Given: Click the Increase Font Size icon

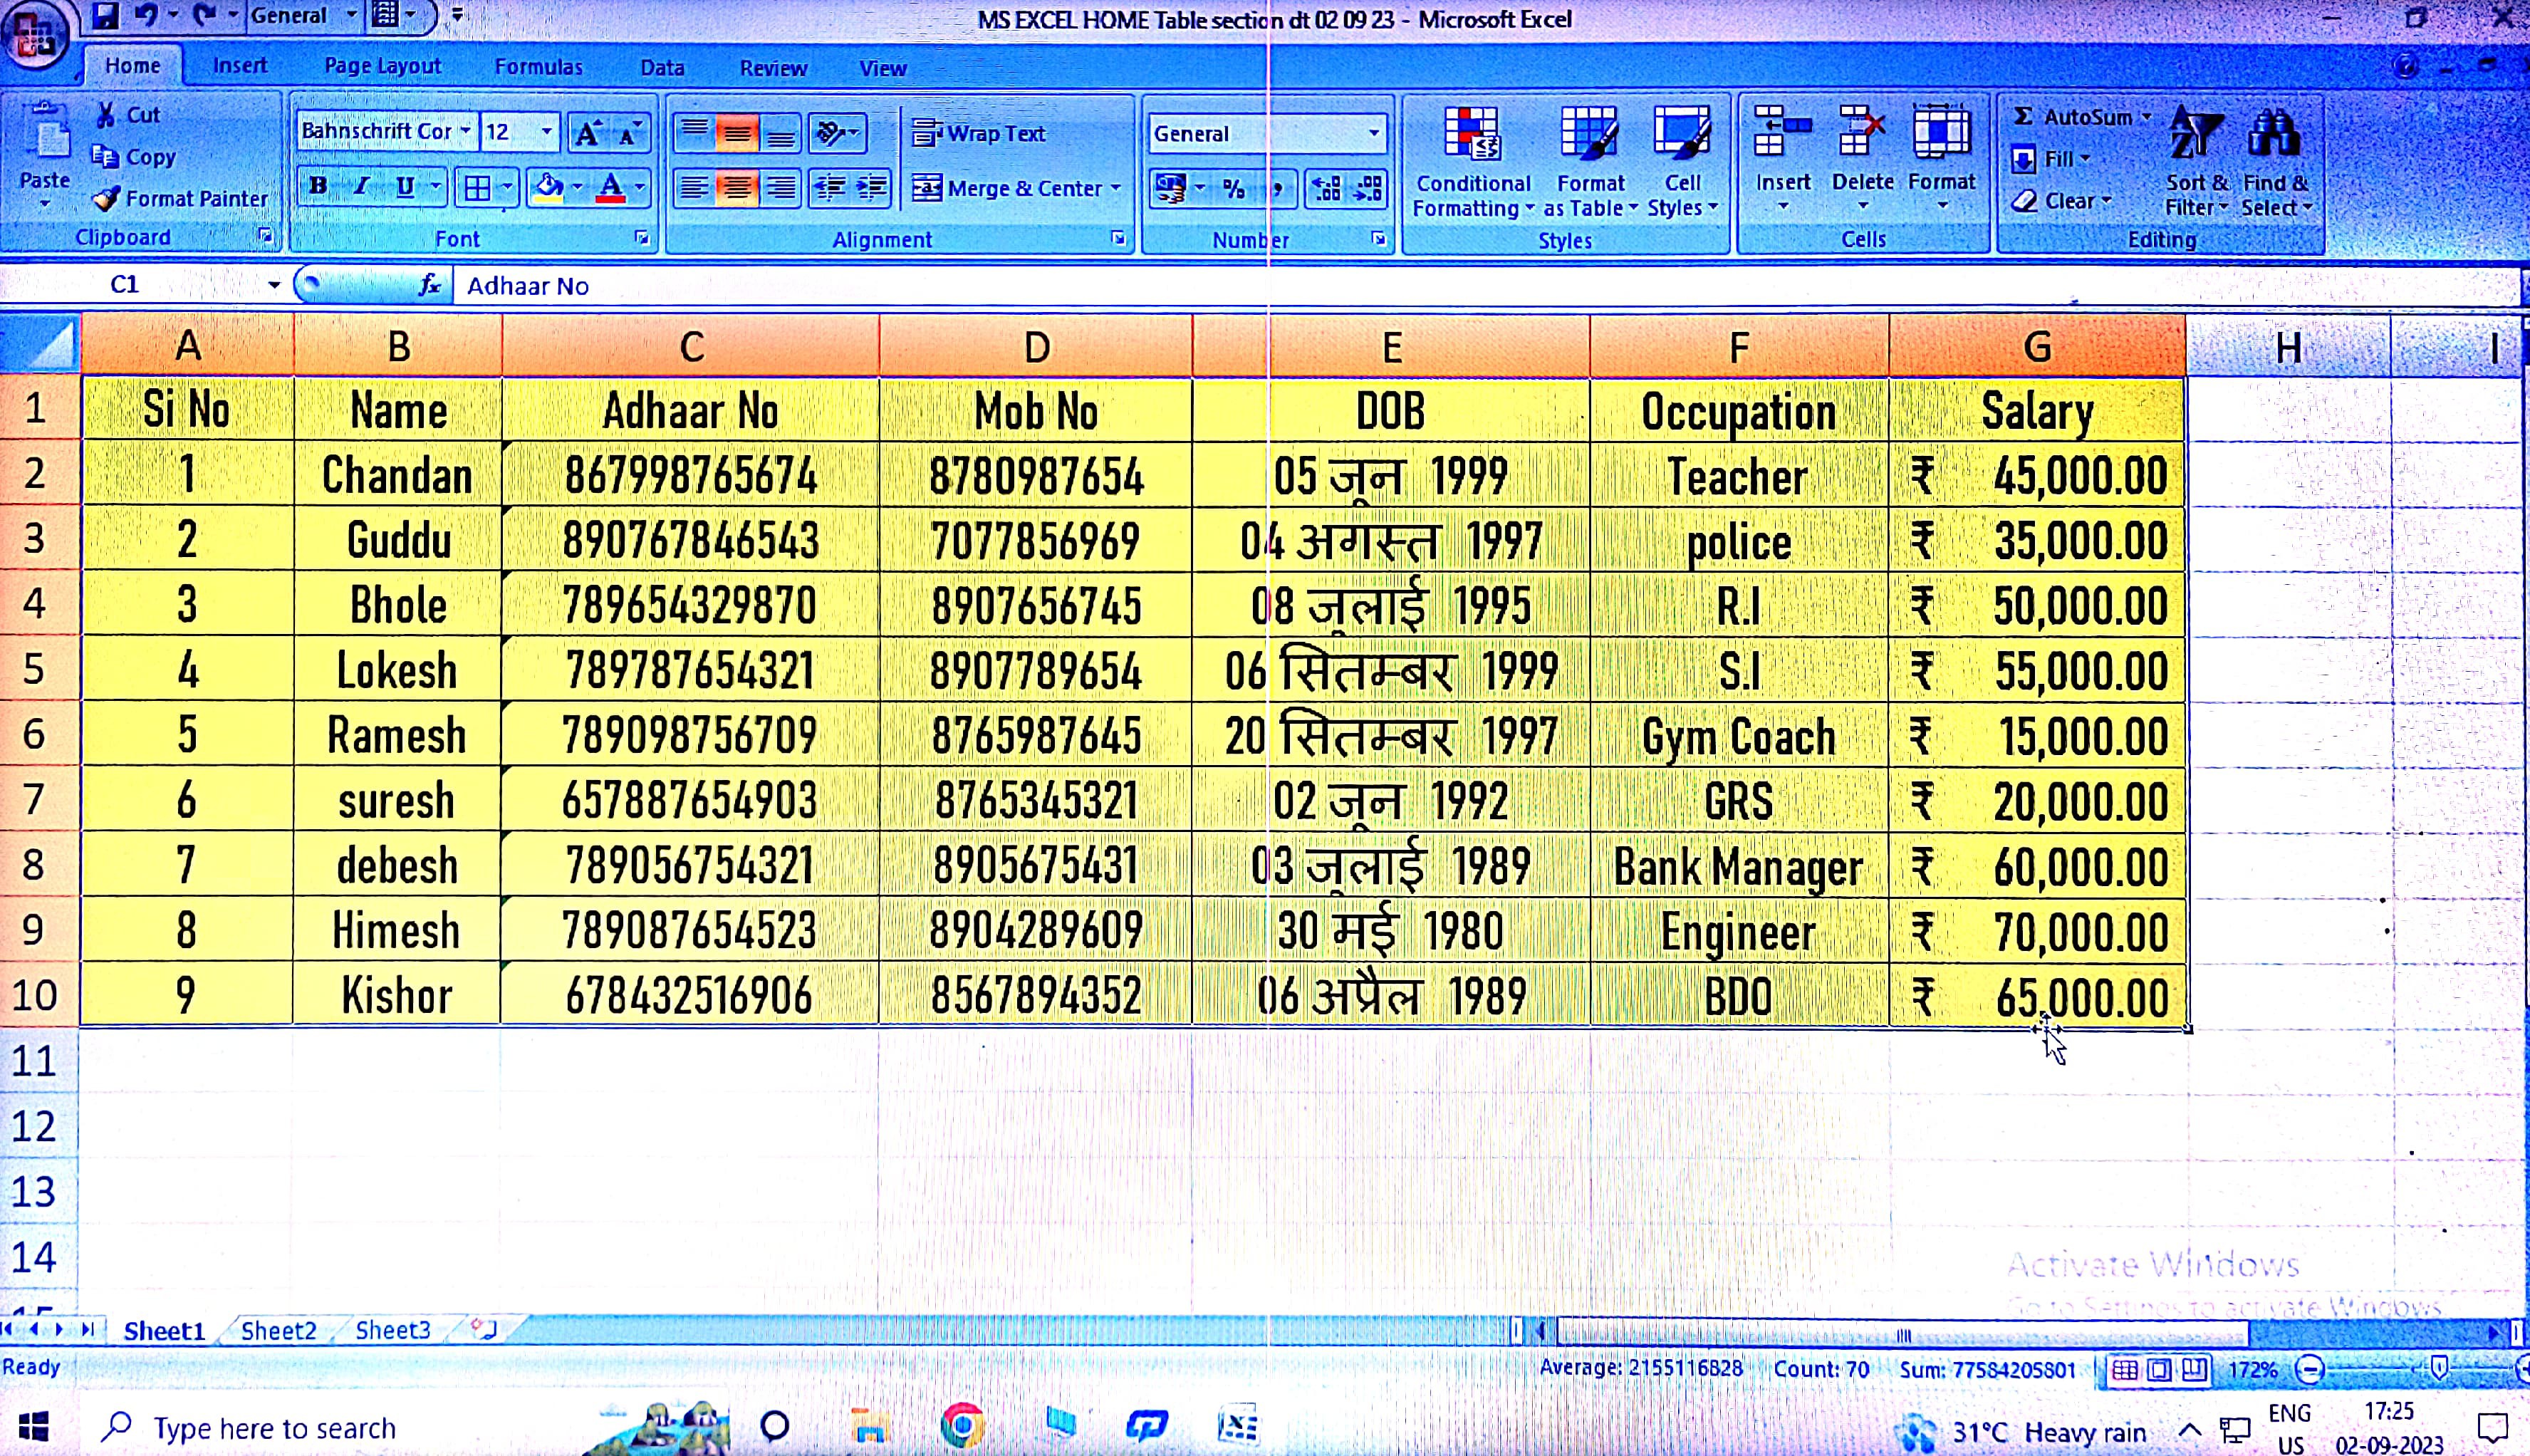Looking at the screenshot, I should [x=588, y=133].
